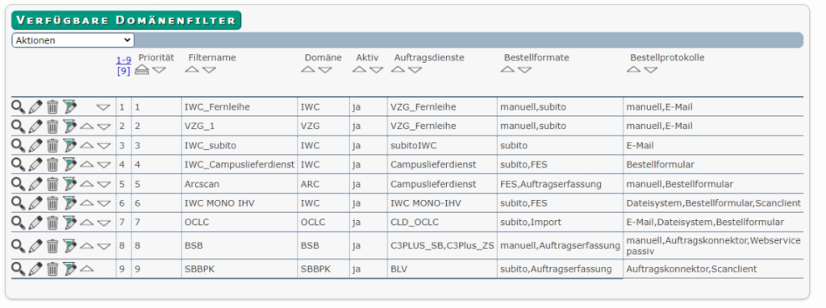Delete the IWC_subito filter via trash icon
This screenshot has width=826, height=308.
click(52, 146)
